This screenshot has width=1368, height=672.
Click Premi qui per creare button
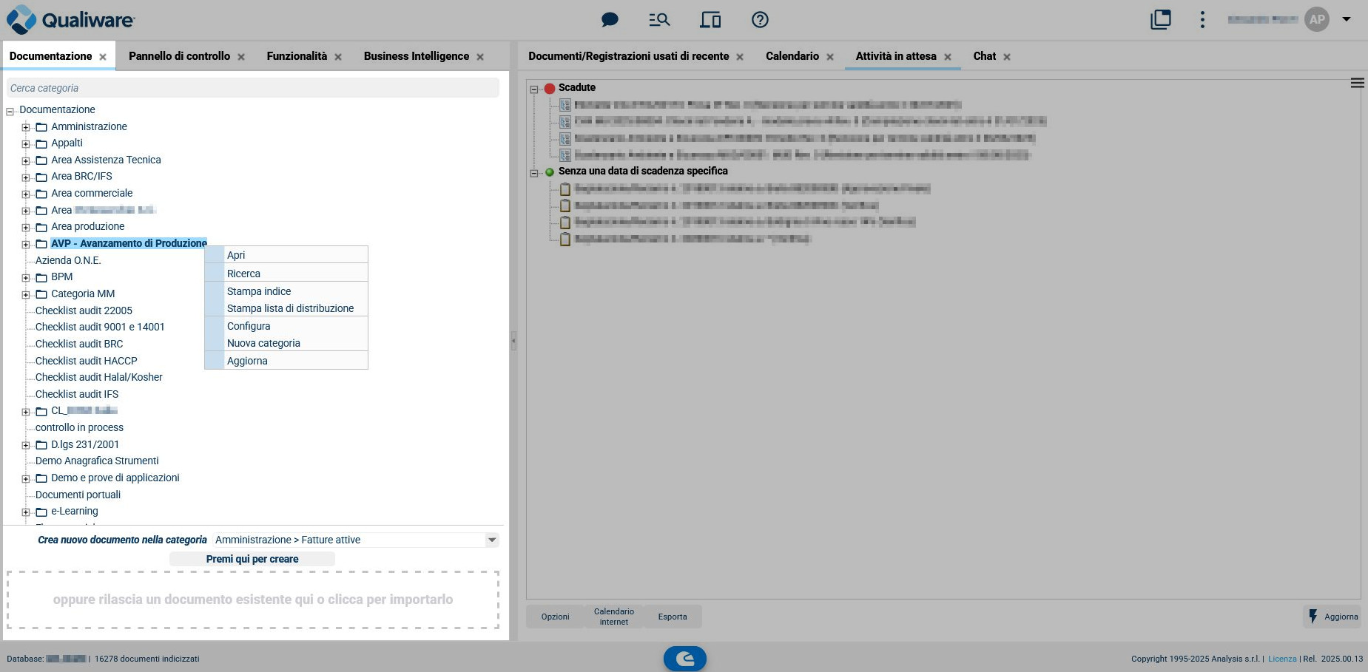(252, 559)
